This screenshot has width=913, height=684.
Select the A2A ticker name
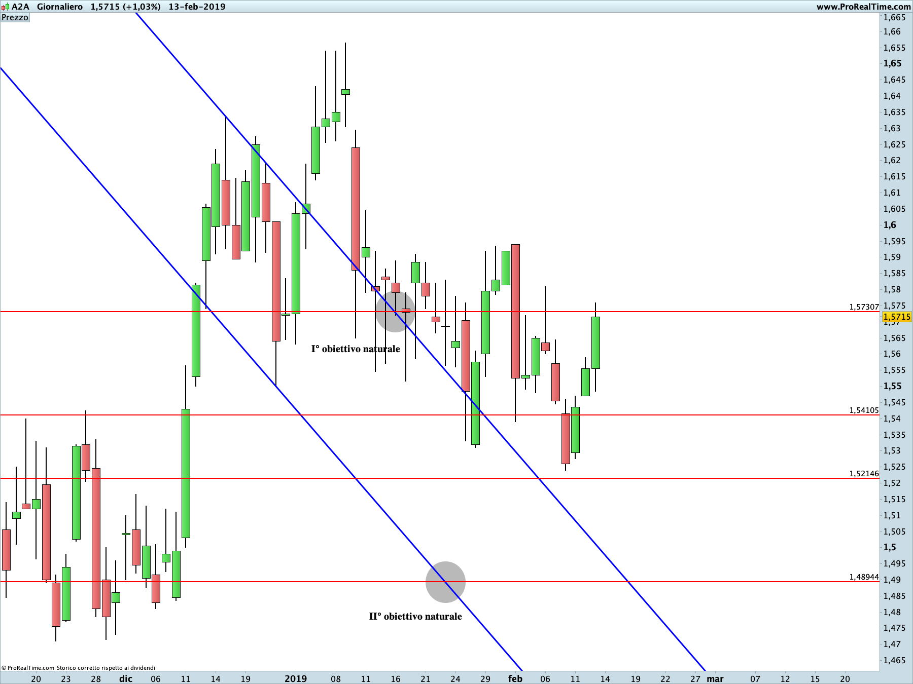[x=21, y=7]
